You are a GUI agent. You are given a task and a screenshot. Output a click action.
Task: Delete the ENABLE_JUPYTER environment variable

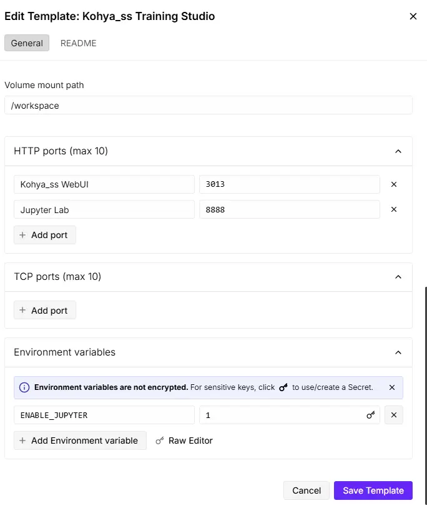393,415
